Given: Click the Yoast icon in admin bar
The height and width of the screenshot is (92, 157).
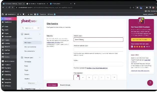Looking at the screenshot, I should coord(35,14).
